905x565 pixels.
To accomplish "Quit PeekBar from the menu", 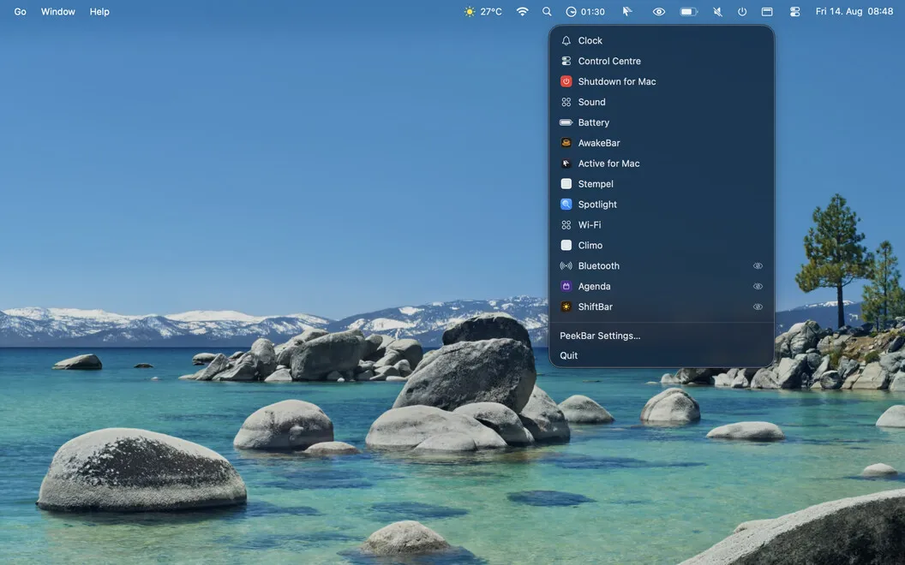I will [568, 356].
